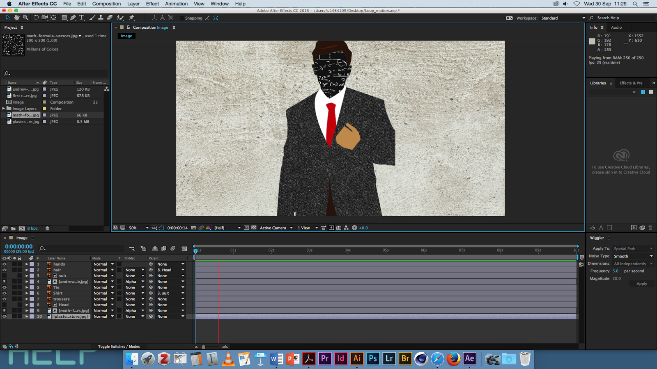Click Apply in the Wiggler panel
The image size is (657, 369).
pyautogui.click(x=641, y=284)
